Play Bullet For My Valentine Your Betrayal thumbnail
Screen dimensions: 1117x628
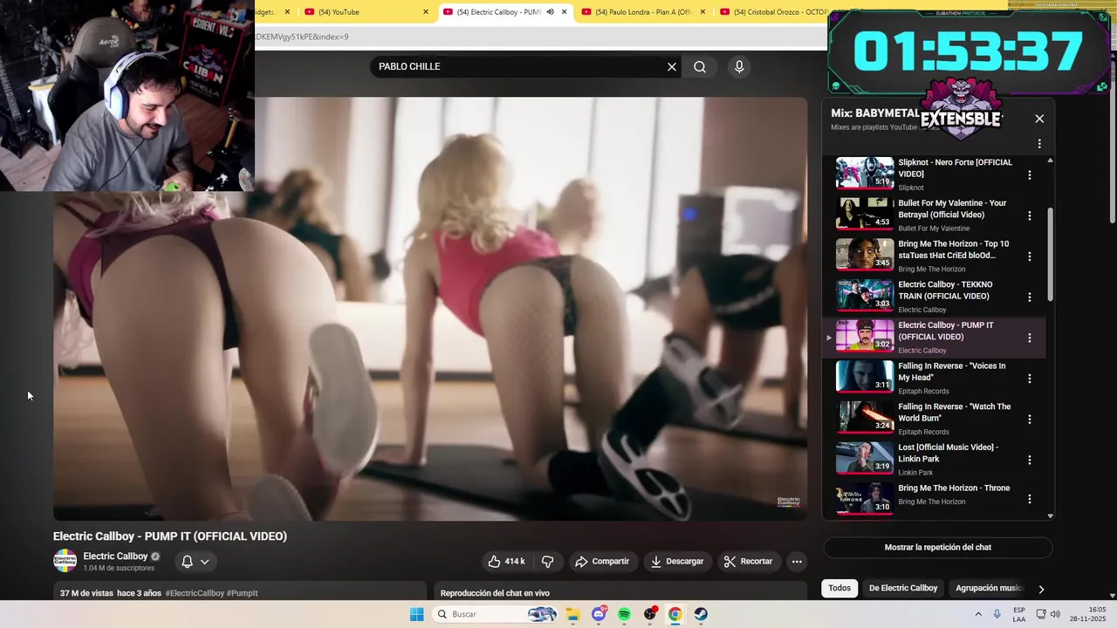tap(865, 214)
